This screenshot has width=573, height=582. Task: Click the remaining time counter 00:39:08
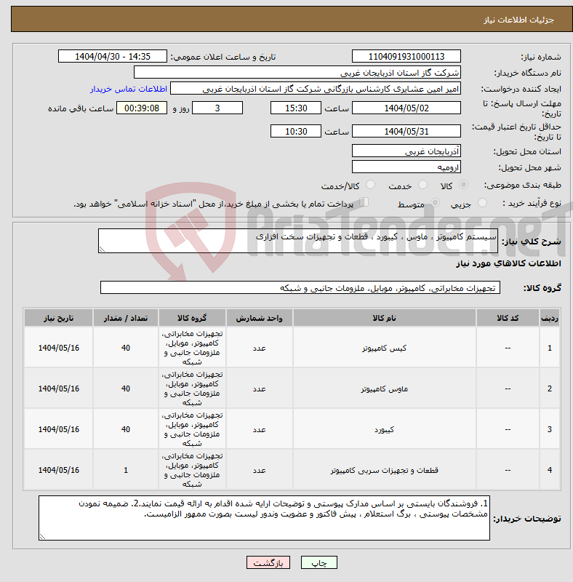click(142, 108)
